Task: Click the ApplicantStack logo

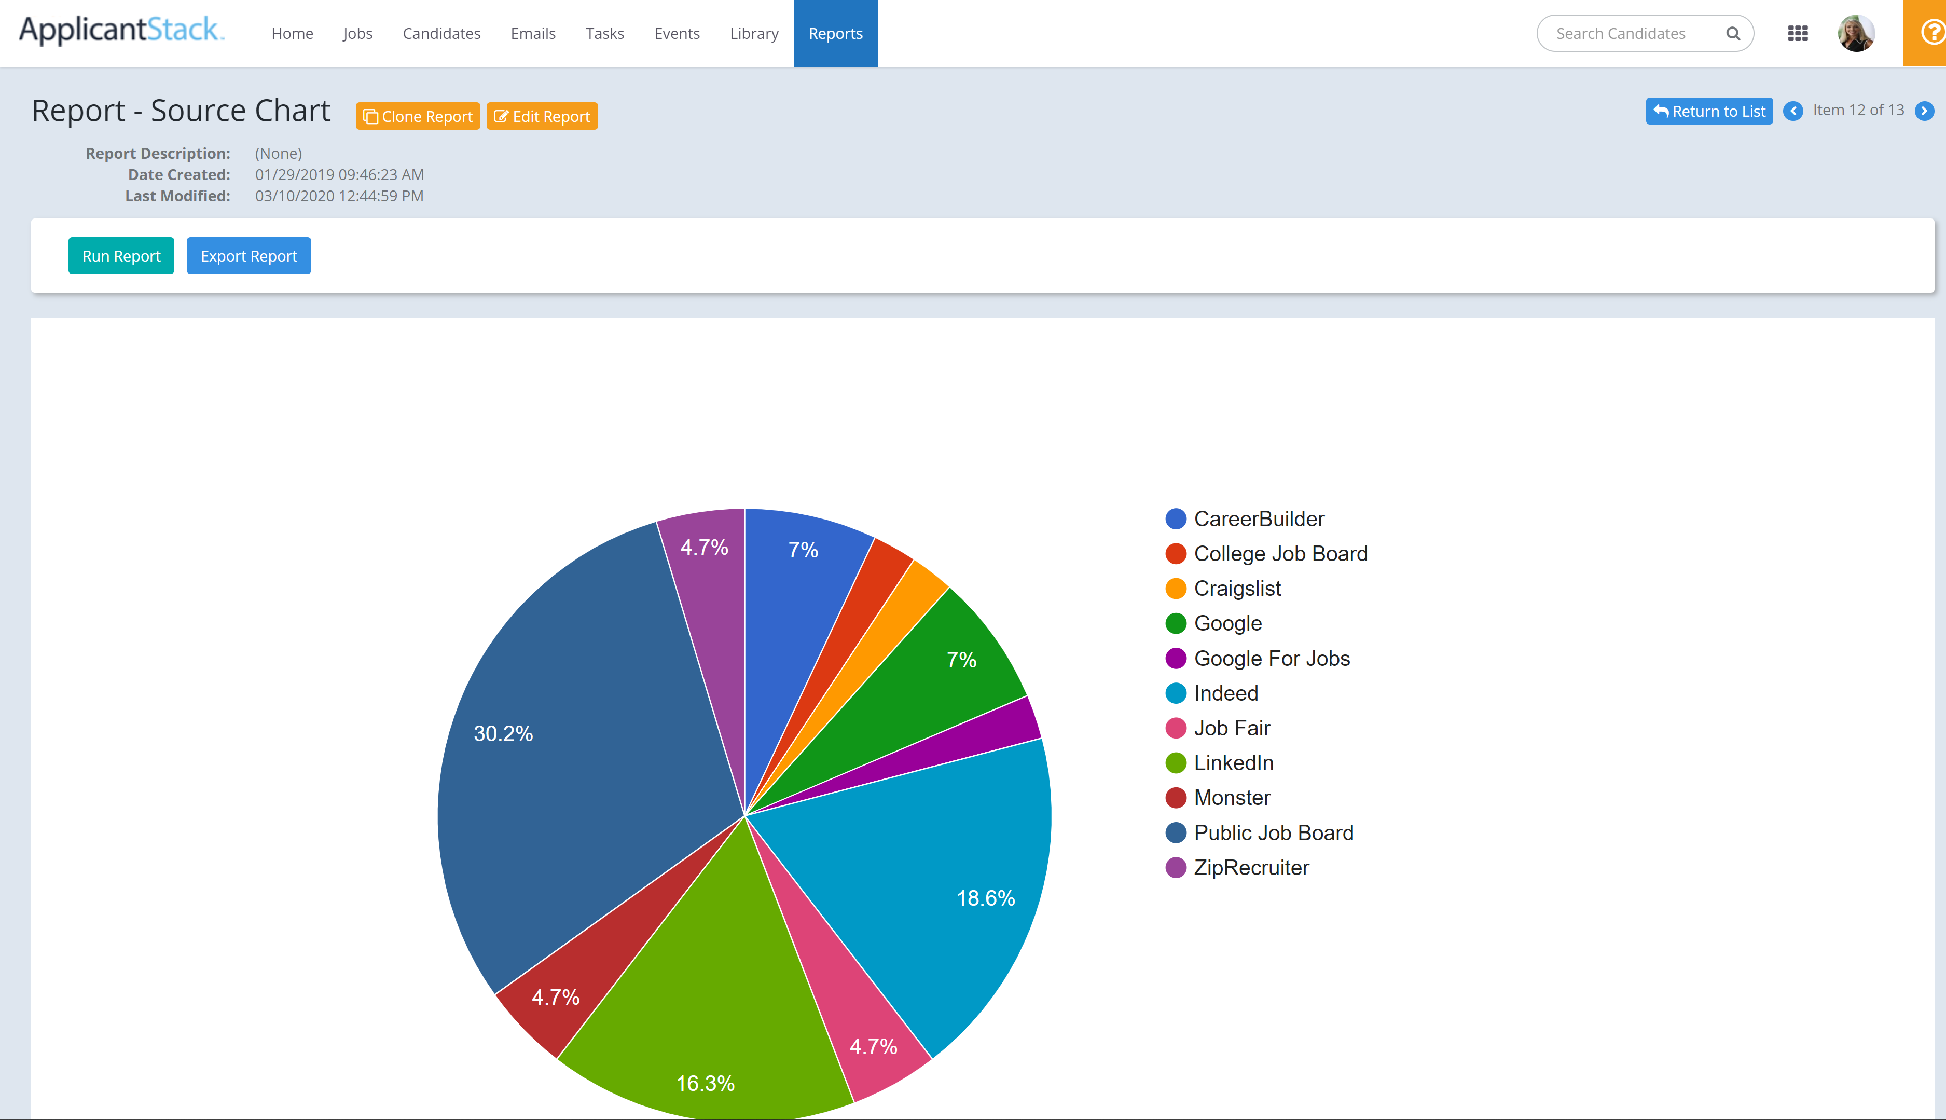Action: tap(121, 31)
